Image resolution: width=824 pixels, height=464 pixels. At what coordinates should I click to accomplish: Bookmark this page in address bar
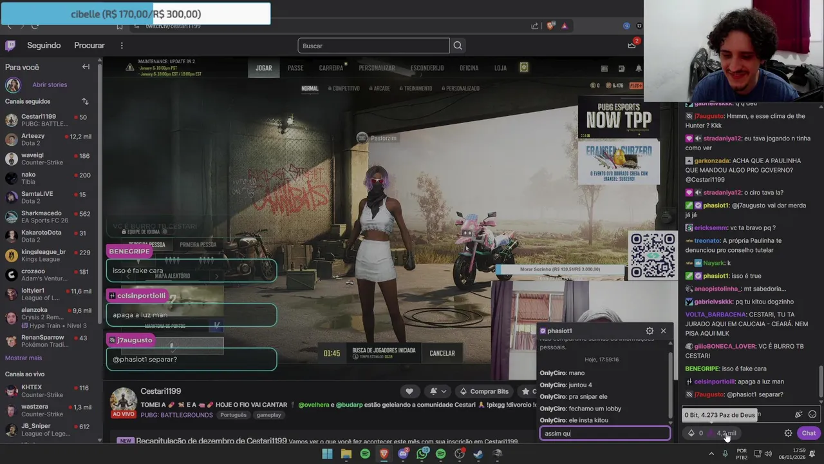coord(120,26)
